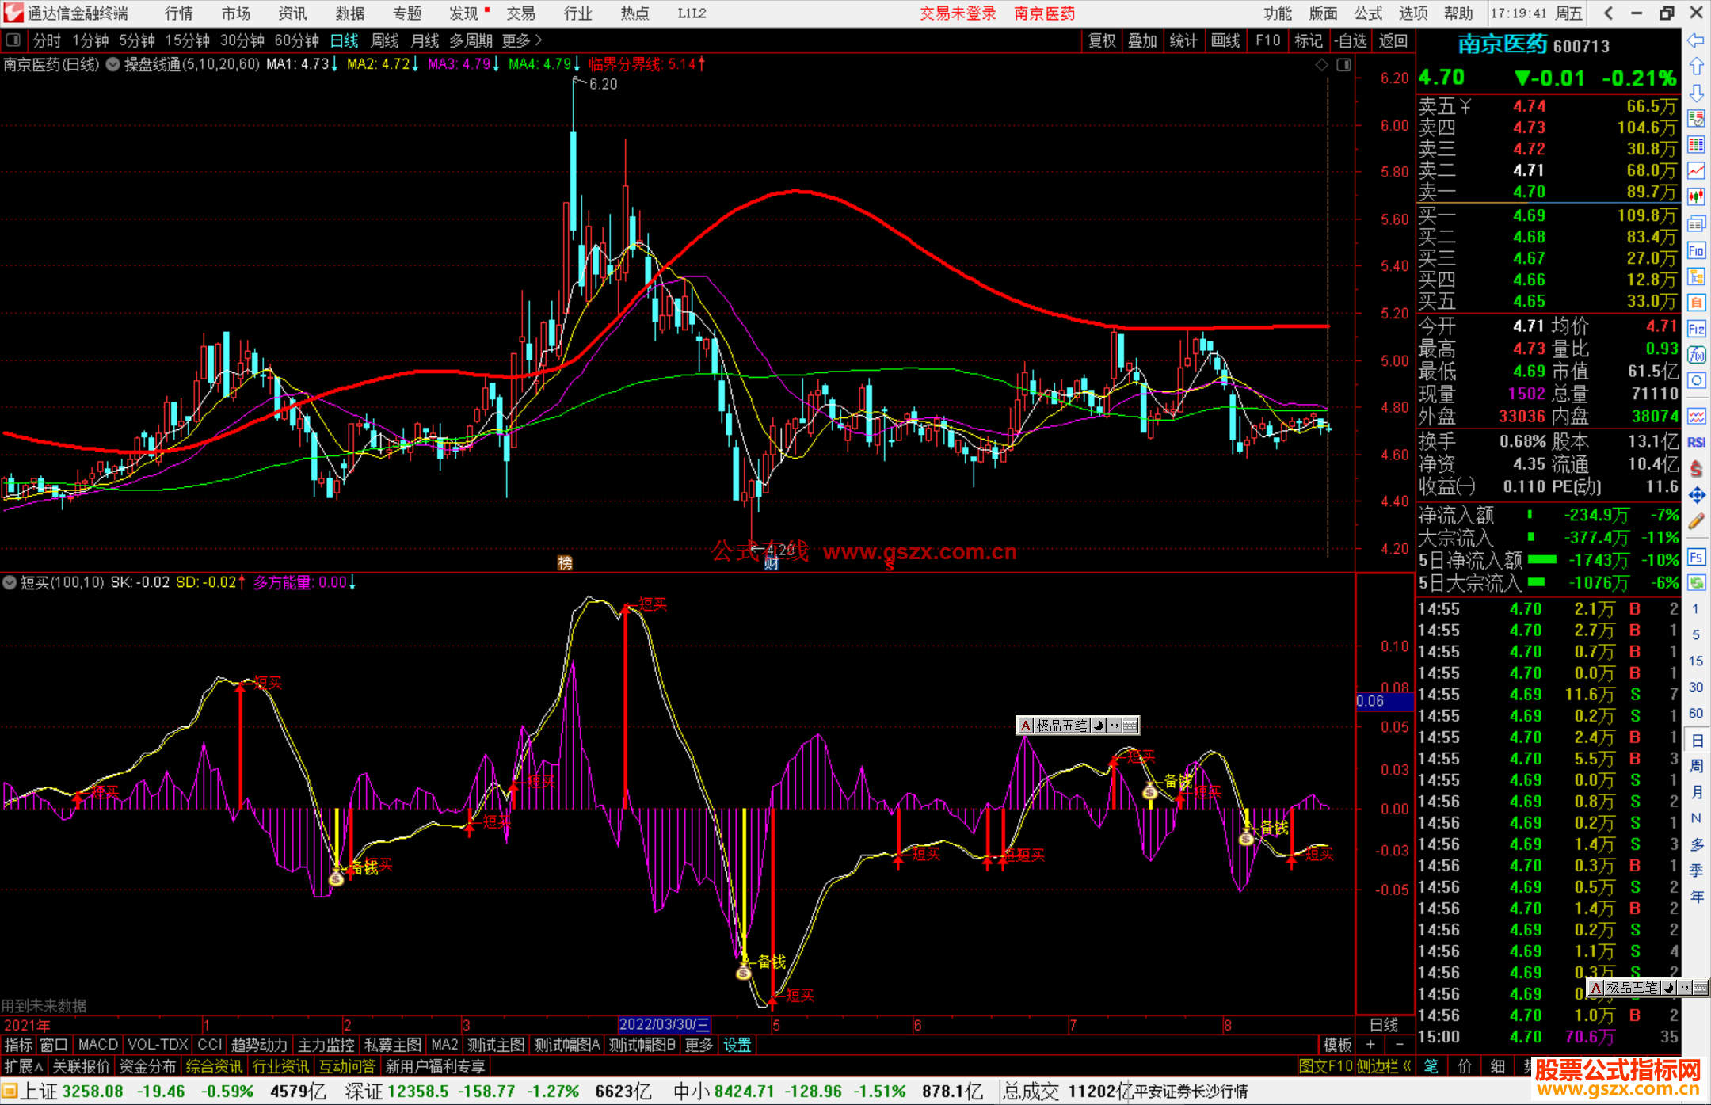Open the Fs icon in right sidebar
Viewport: 1711px width, 1105px height.
pyautogui.click(x=1696, y=557)
